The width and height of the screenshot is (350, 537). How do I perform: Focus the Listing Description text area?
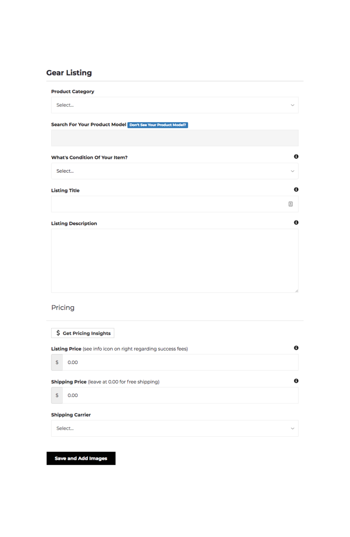(175, 260)
